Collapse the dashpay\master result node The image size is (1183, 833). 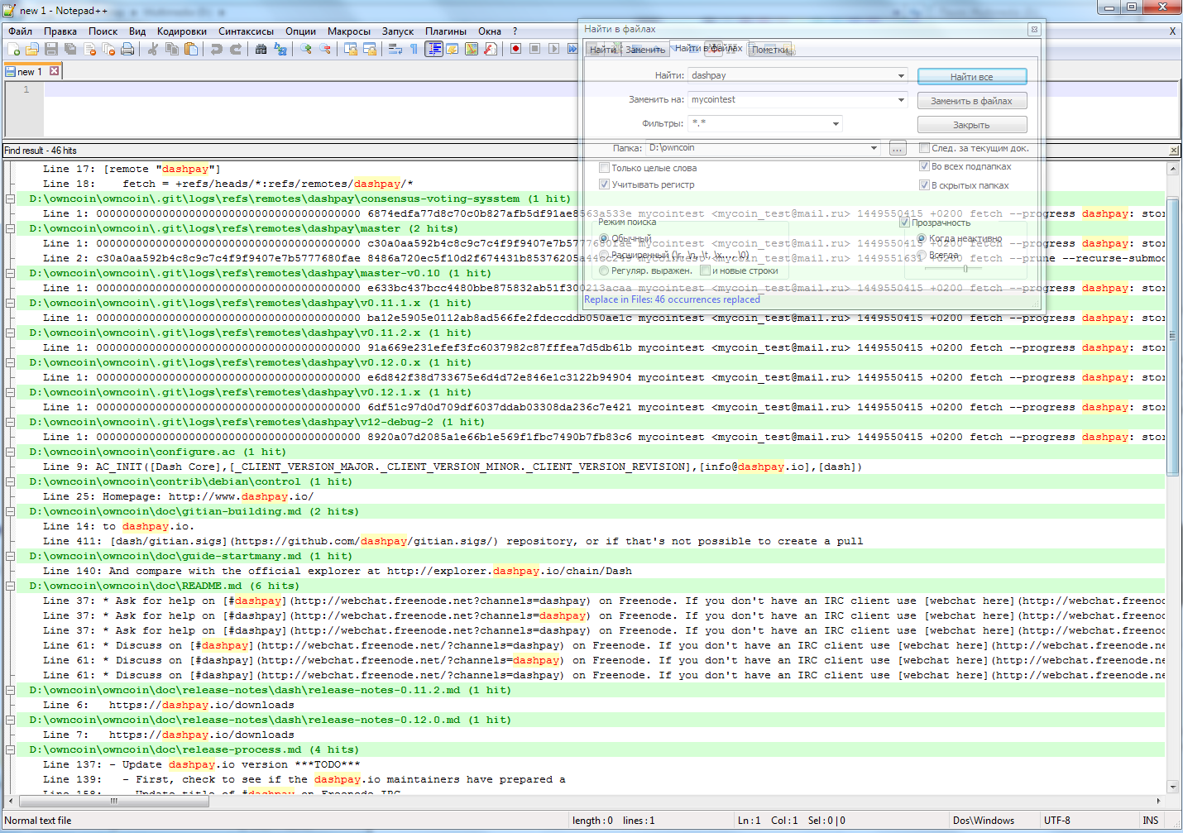click(10, 228)
